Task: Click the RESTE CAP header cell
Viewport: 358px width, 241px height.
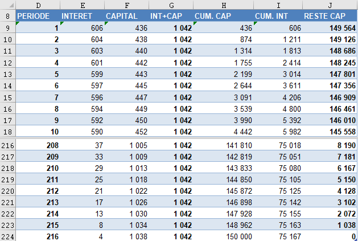Action: pyautogui.click(x=330, y=16)
